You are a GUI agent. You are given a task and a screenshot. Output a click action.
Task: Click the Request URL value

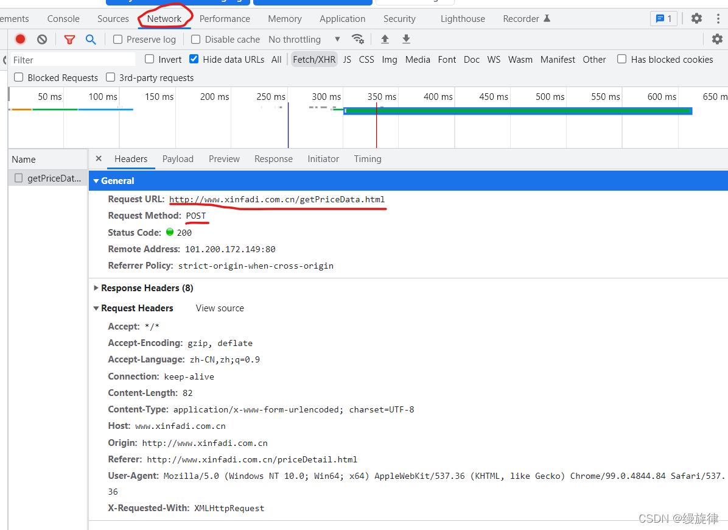[x=277, y=200]
